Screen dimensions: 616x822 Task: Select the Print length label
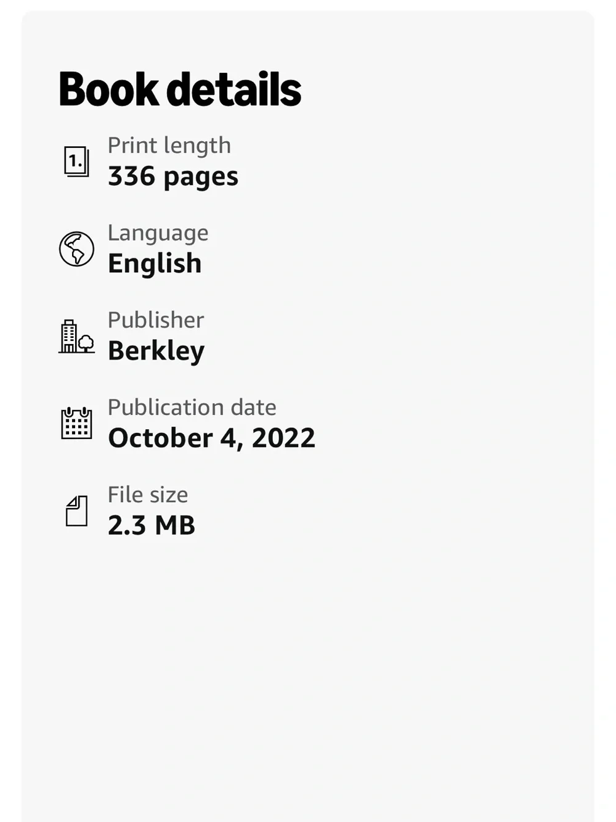coord(169,146)
